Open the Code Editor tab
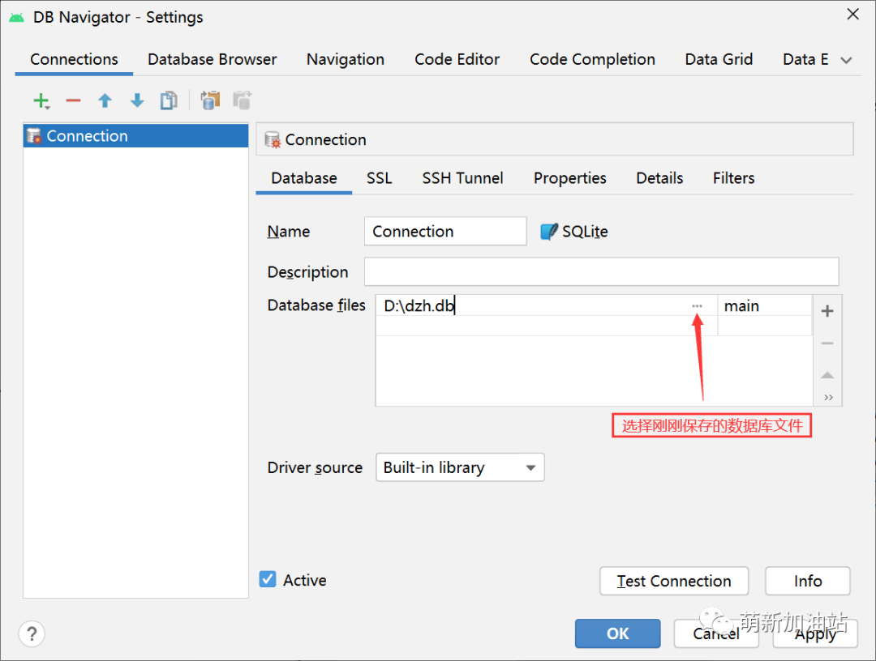Screen dimensions: 876x661 point(457,59)
